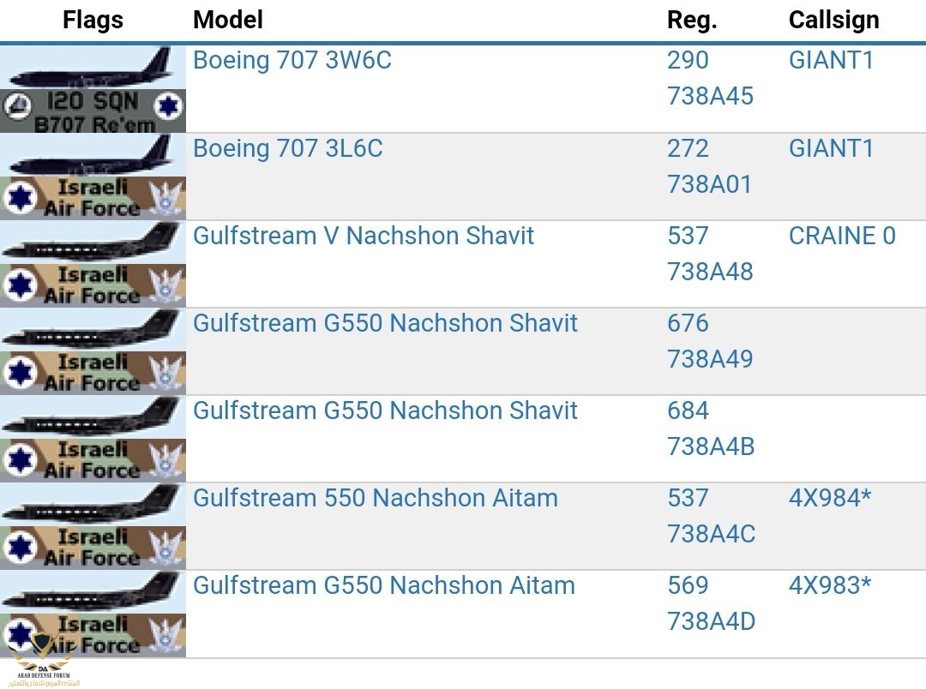Click the Boeing 707 3W6C aircraft silhouette

93,67
